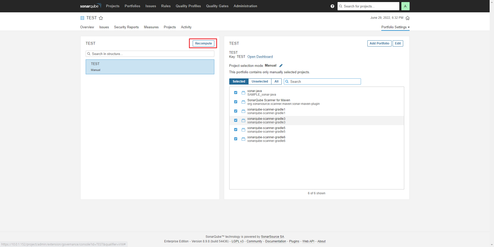Click the sonarqube-scanner-gradle5 project icon
494x247 pixels.
tap(243, 130)
